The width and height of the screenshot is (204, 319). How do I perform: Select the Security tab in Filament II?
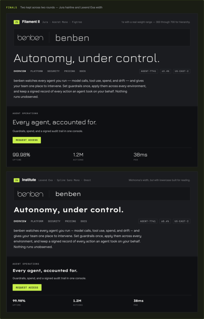[54, 71]
